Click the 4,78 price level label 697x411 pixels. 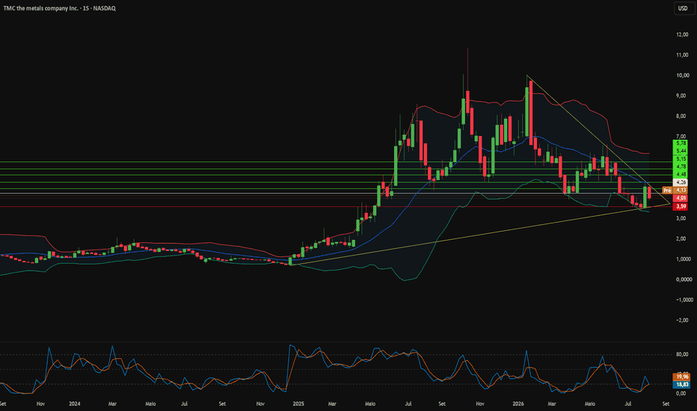(x=681, y=167)
